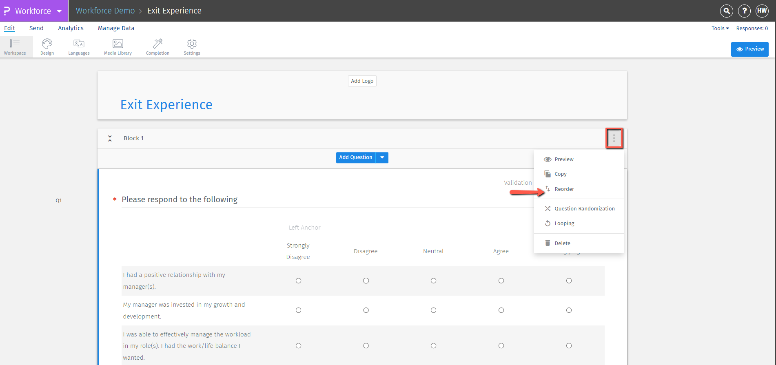Viewport: 776px width, 365px height.
Task: Click the Block 1 three-dot menu
Action: pyautogui.click(x=614, y=139)
